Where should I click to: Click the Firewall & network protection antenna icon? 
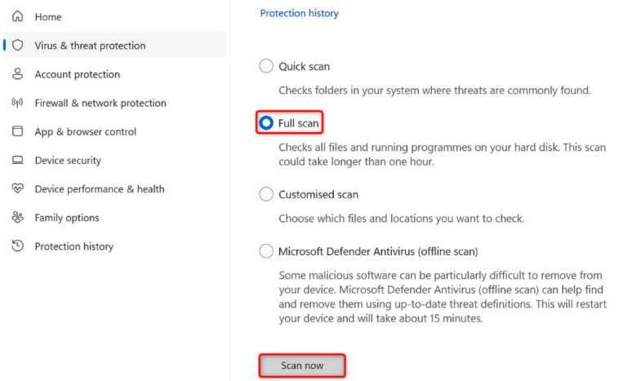click(x=17, y=103)
